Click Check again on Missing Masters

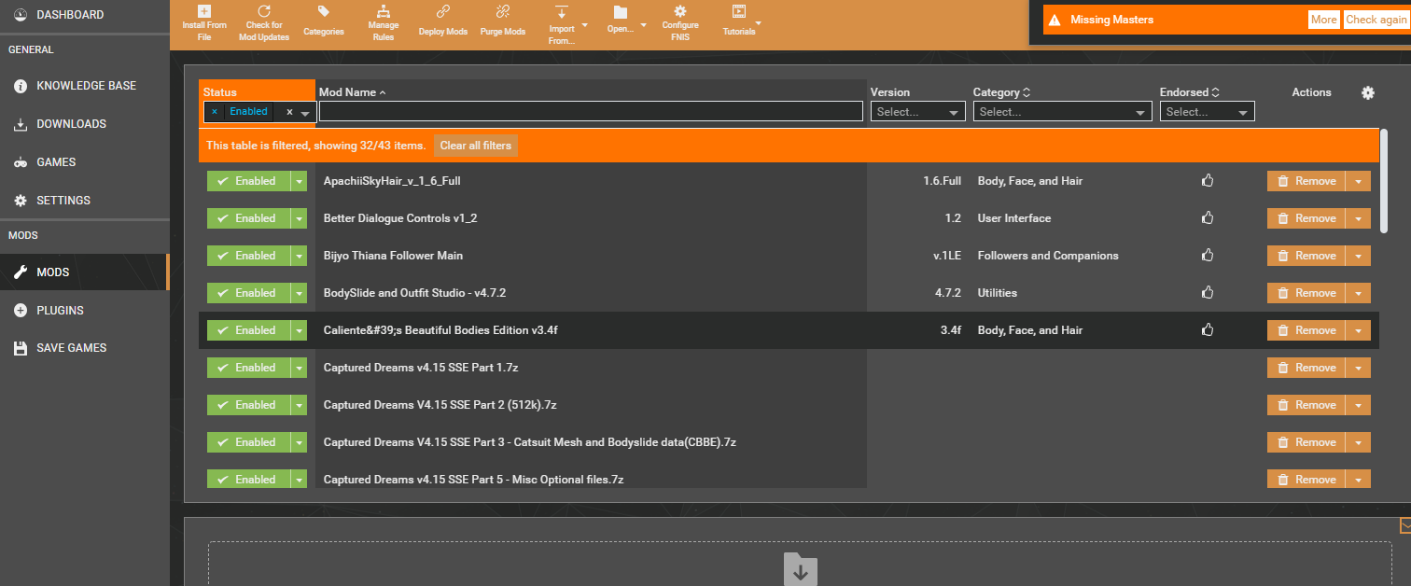tap(1376, 20)
